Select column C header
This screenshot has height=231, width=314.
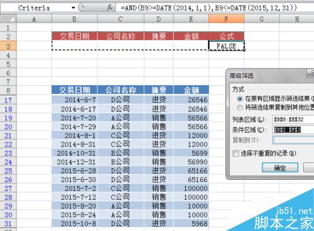[x=121, y=19]
